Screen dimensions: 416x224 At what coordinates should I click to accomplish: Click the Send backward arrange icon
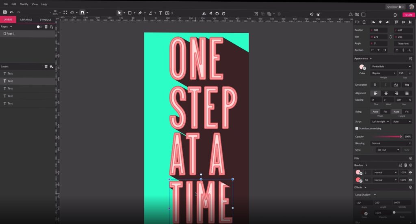click(318, 14)
